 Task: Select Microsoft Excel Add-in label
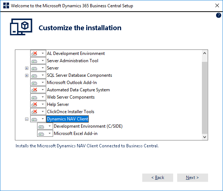pos(76,134)
